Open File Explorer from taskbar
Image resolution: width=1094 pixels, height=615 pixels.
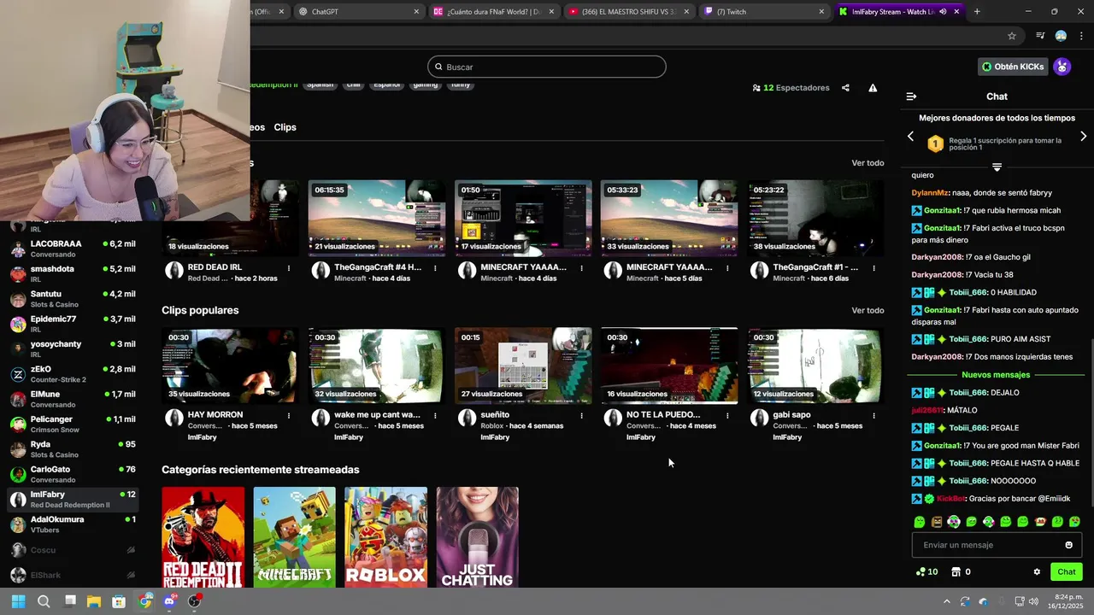(94, 601)
